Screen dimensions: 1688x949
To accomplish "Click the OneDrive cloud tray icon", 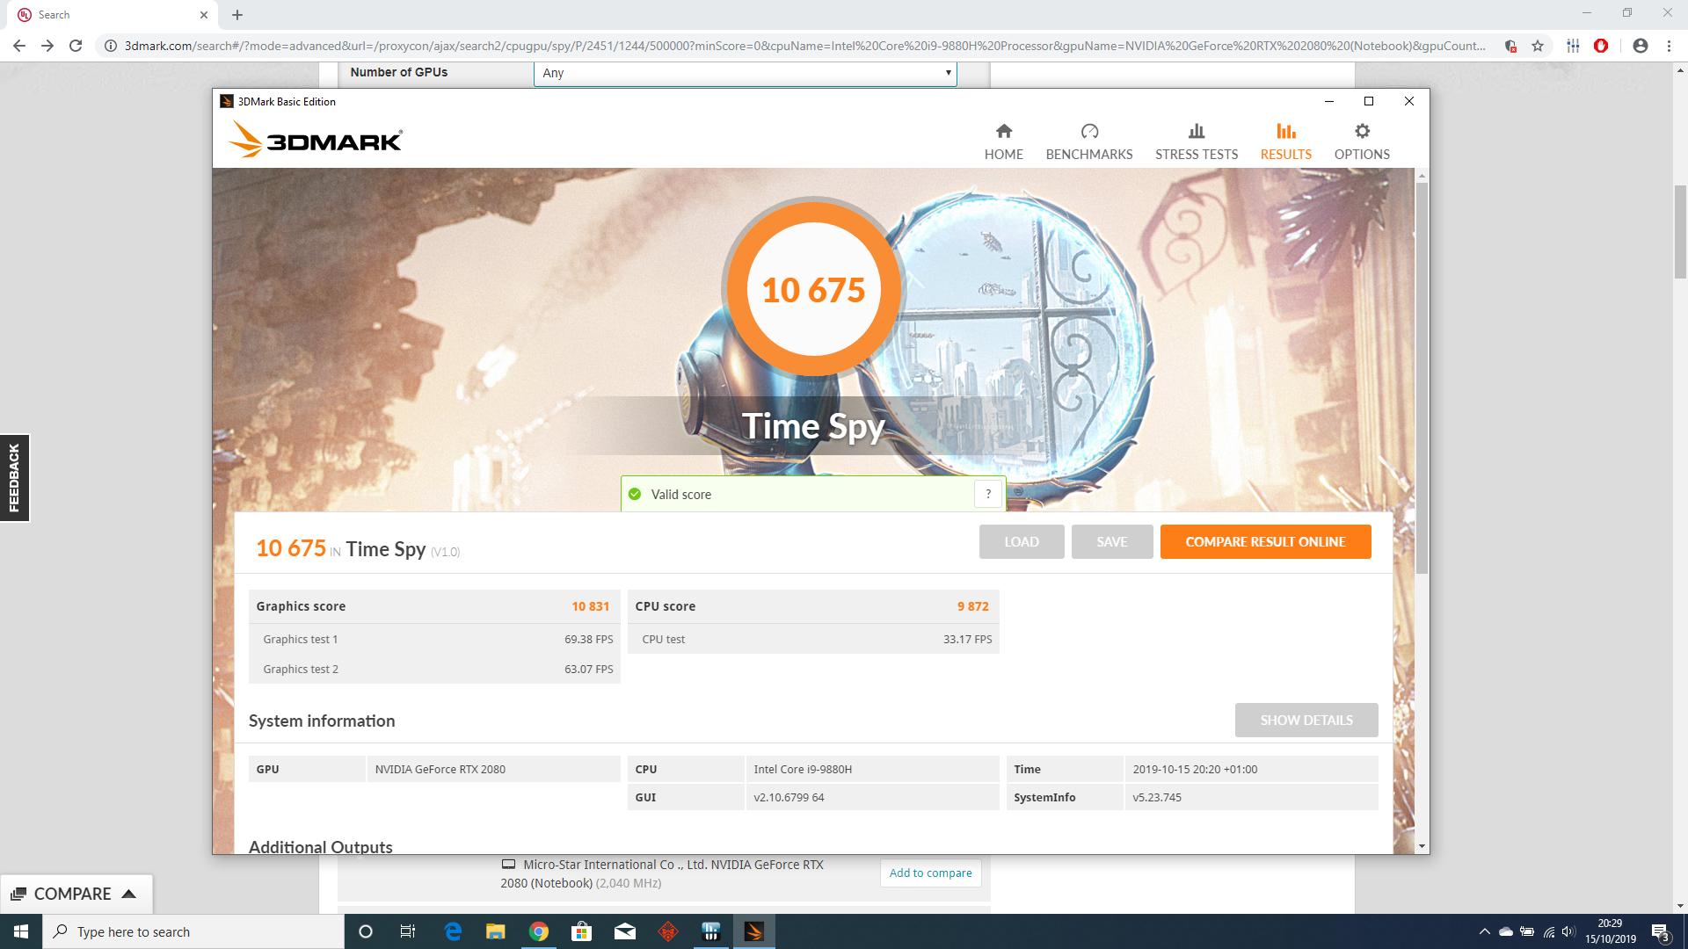I will pos(1506,931).
